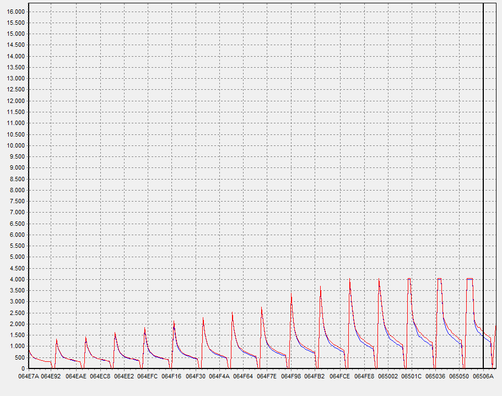Viewport: 502px width, 396px height.
Task: Pick the 5.500 vertical axis label
Action: coord(17,246)
